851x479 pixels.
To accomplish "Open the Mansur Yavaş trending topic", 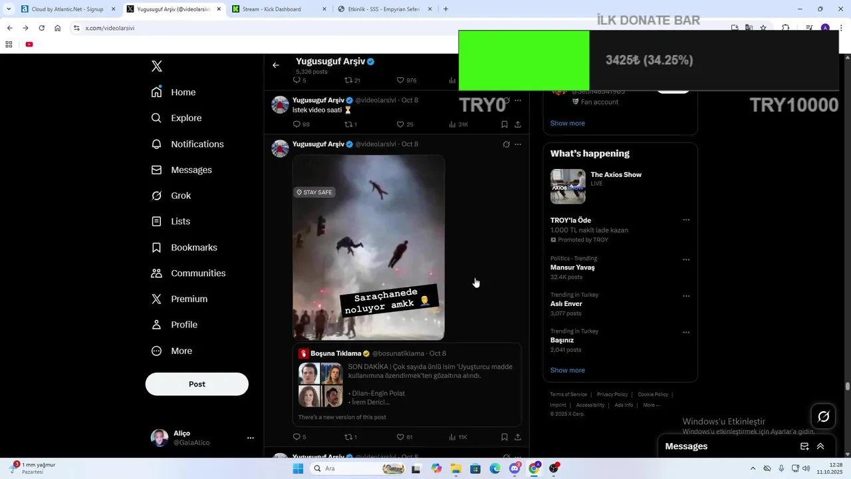I will (x=572, y=267).
